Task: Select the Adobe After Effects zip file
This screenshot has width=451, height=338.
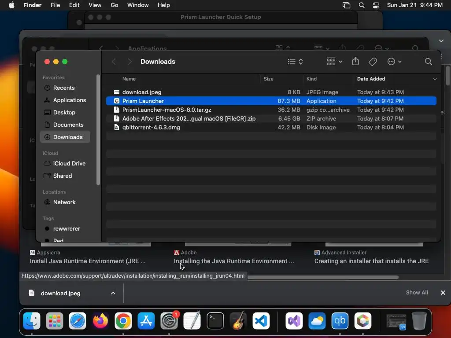Action: click(271, 119)
